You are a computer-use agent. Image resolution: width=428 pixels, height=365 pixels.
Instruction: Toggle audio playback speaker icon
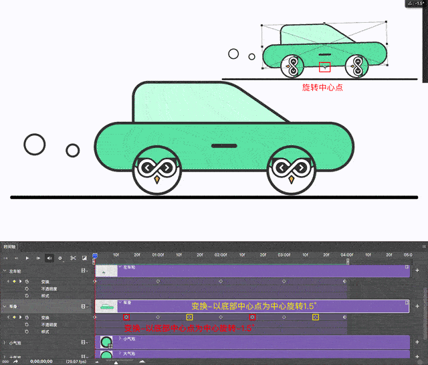point(49,258)
